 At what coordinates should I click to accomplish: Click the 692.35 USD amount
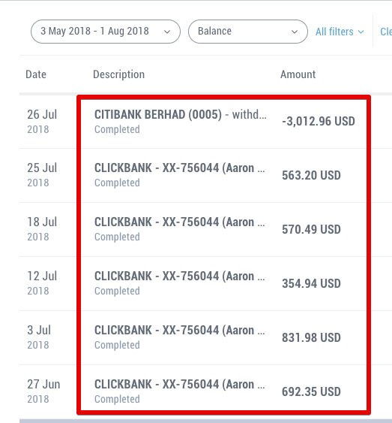(x=311, y=391)
